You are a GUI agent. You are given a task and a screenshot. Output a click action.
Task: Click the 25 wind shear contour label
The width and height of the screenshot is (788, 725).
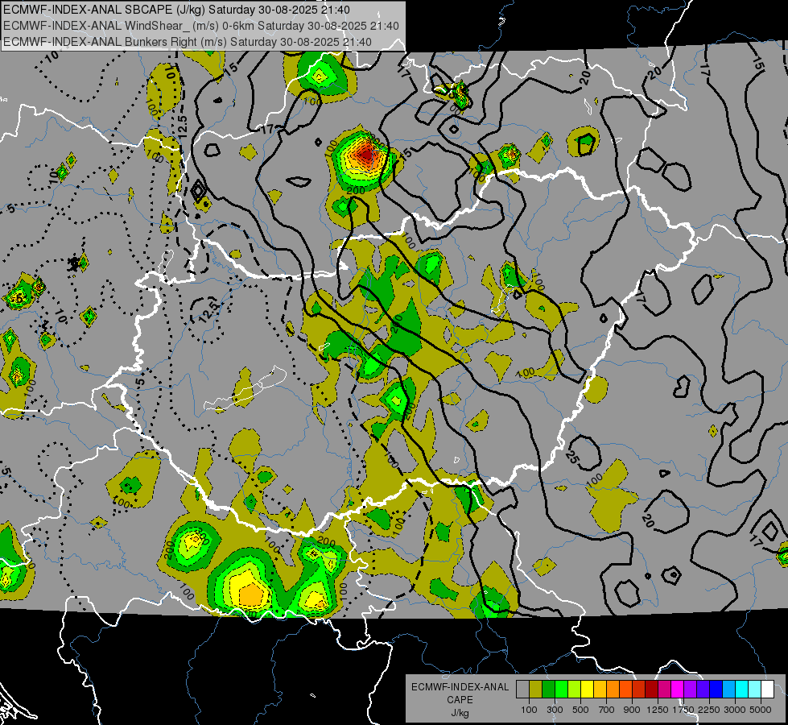coord(571,457)
